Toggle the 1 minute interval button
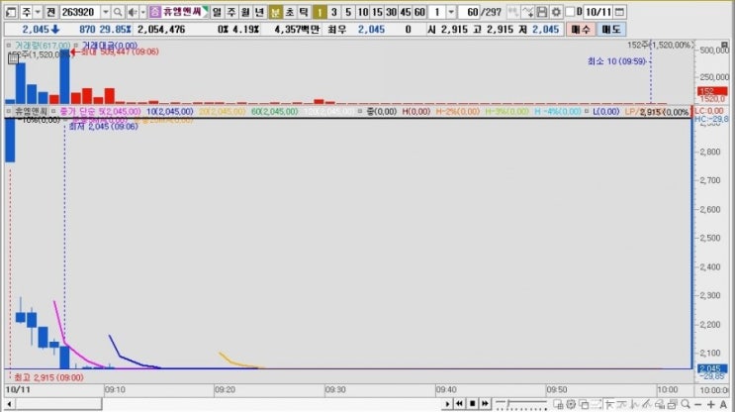Image resolution: width=735 pixels, height=412 pixels. 320,12
